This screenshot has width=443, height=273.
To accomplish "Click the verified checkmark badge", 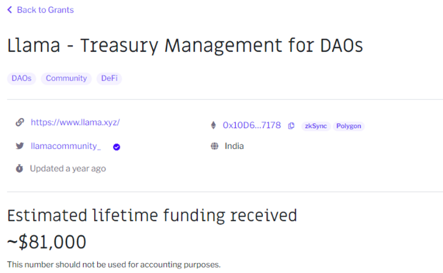I will (x=116, y=146).
